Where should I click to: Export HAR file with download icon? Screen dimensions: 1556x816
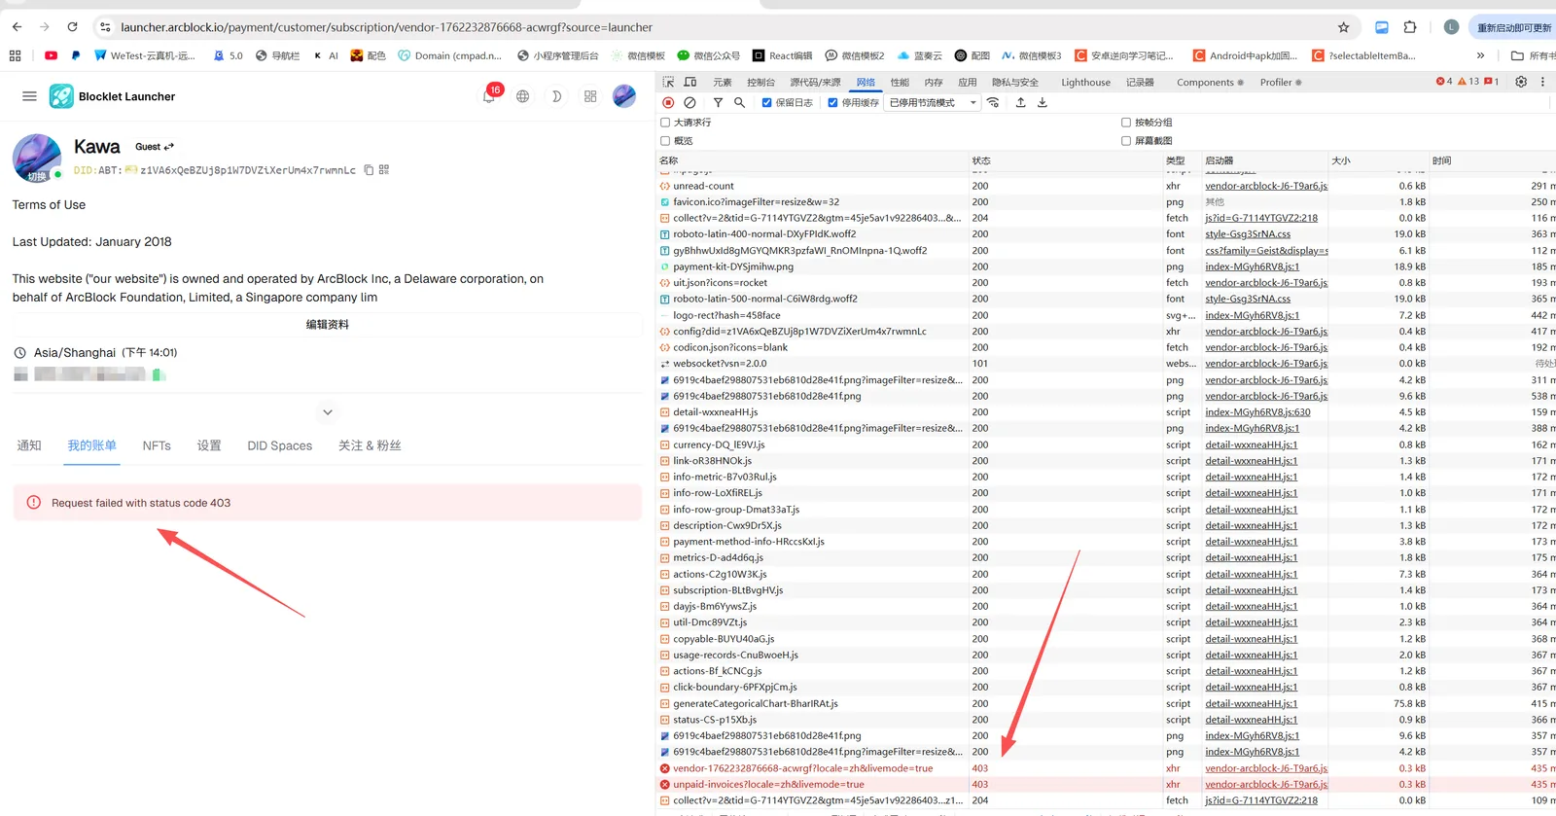tap(1043, 102)
